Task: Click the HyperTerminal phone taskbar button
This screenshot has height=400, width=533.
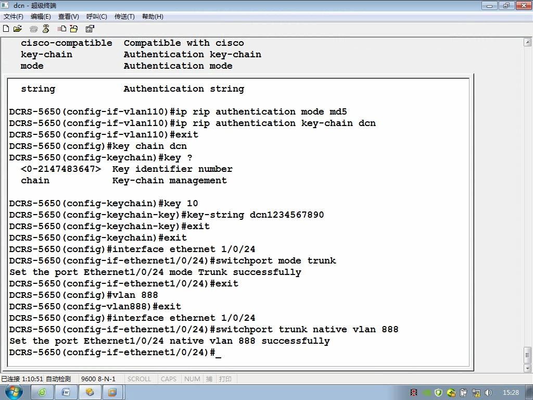Action: click(90, 393)
